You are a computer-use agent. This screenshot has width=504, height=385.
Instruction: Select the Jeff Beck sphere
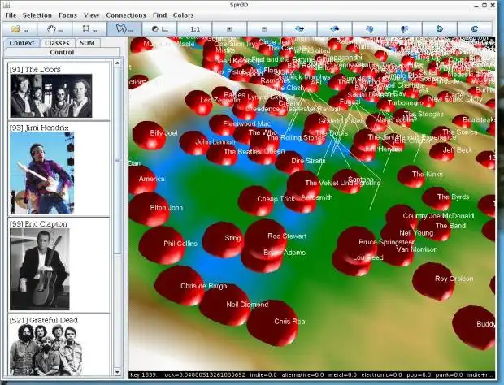pos(441,152)
